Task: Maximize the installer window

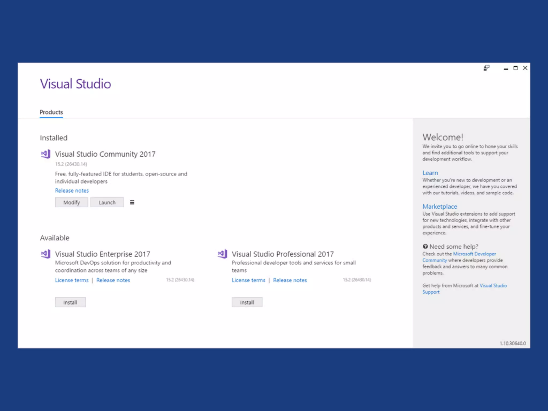Action: click(515, 68)
